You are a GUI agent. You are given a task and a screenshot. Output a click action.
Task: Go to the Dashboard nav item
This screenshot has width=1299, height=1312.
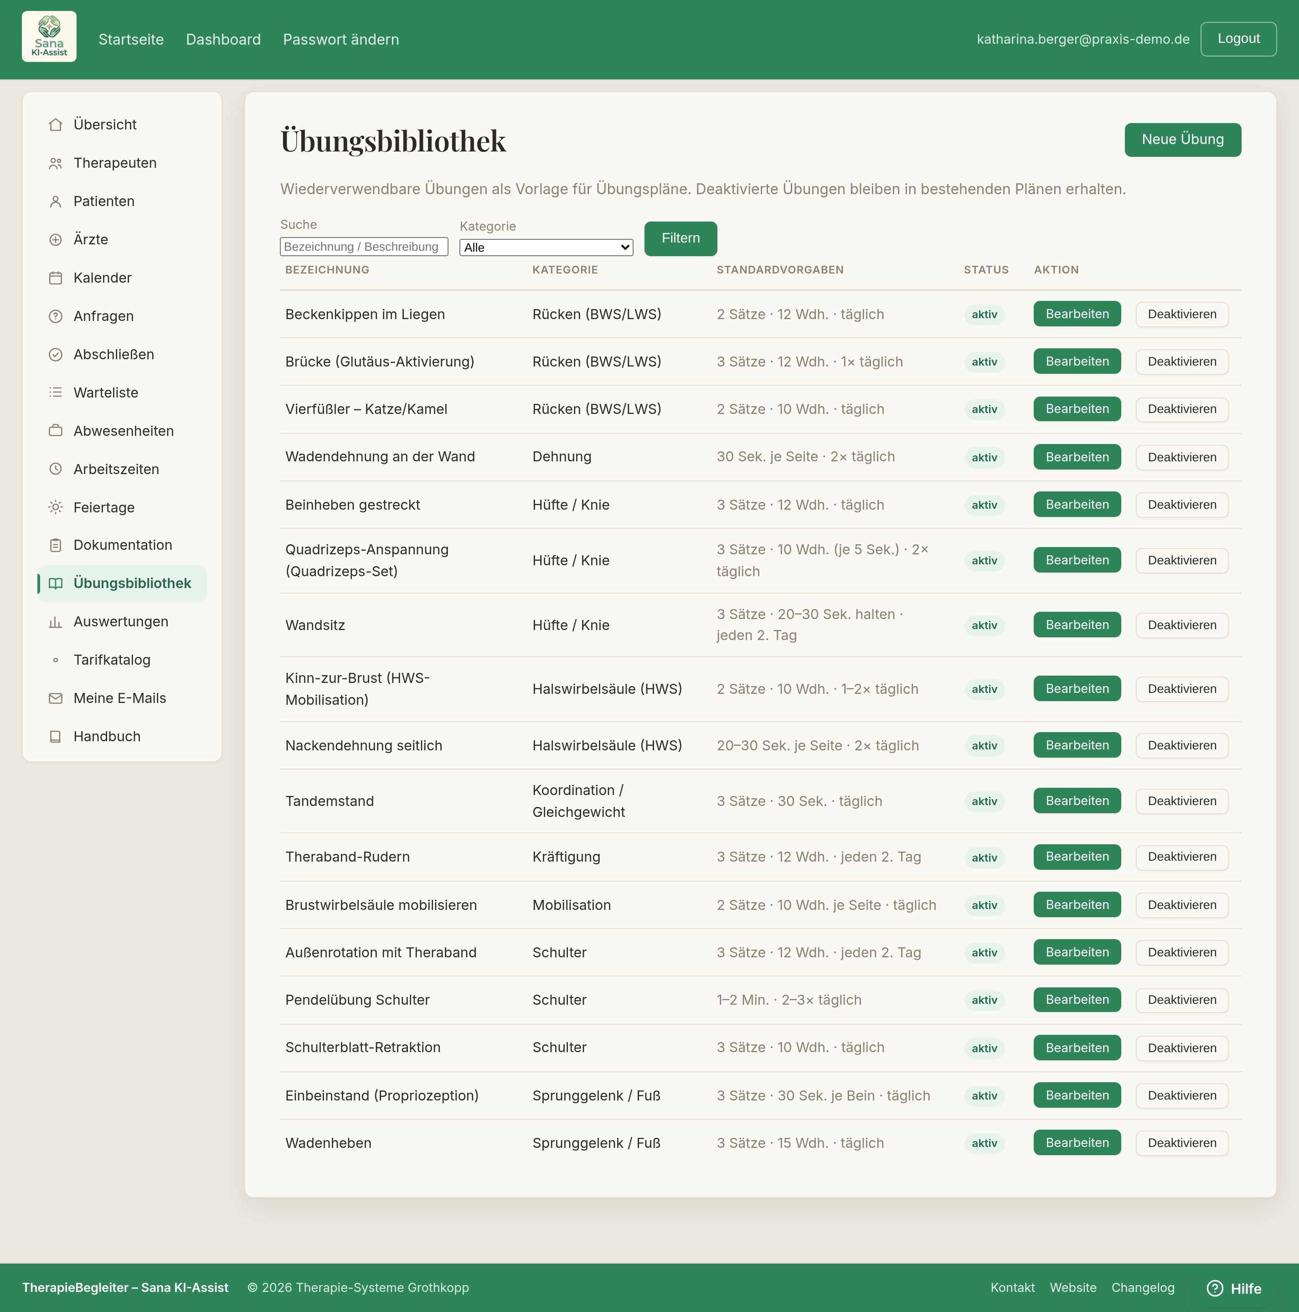[223, 39]
